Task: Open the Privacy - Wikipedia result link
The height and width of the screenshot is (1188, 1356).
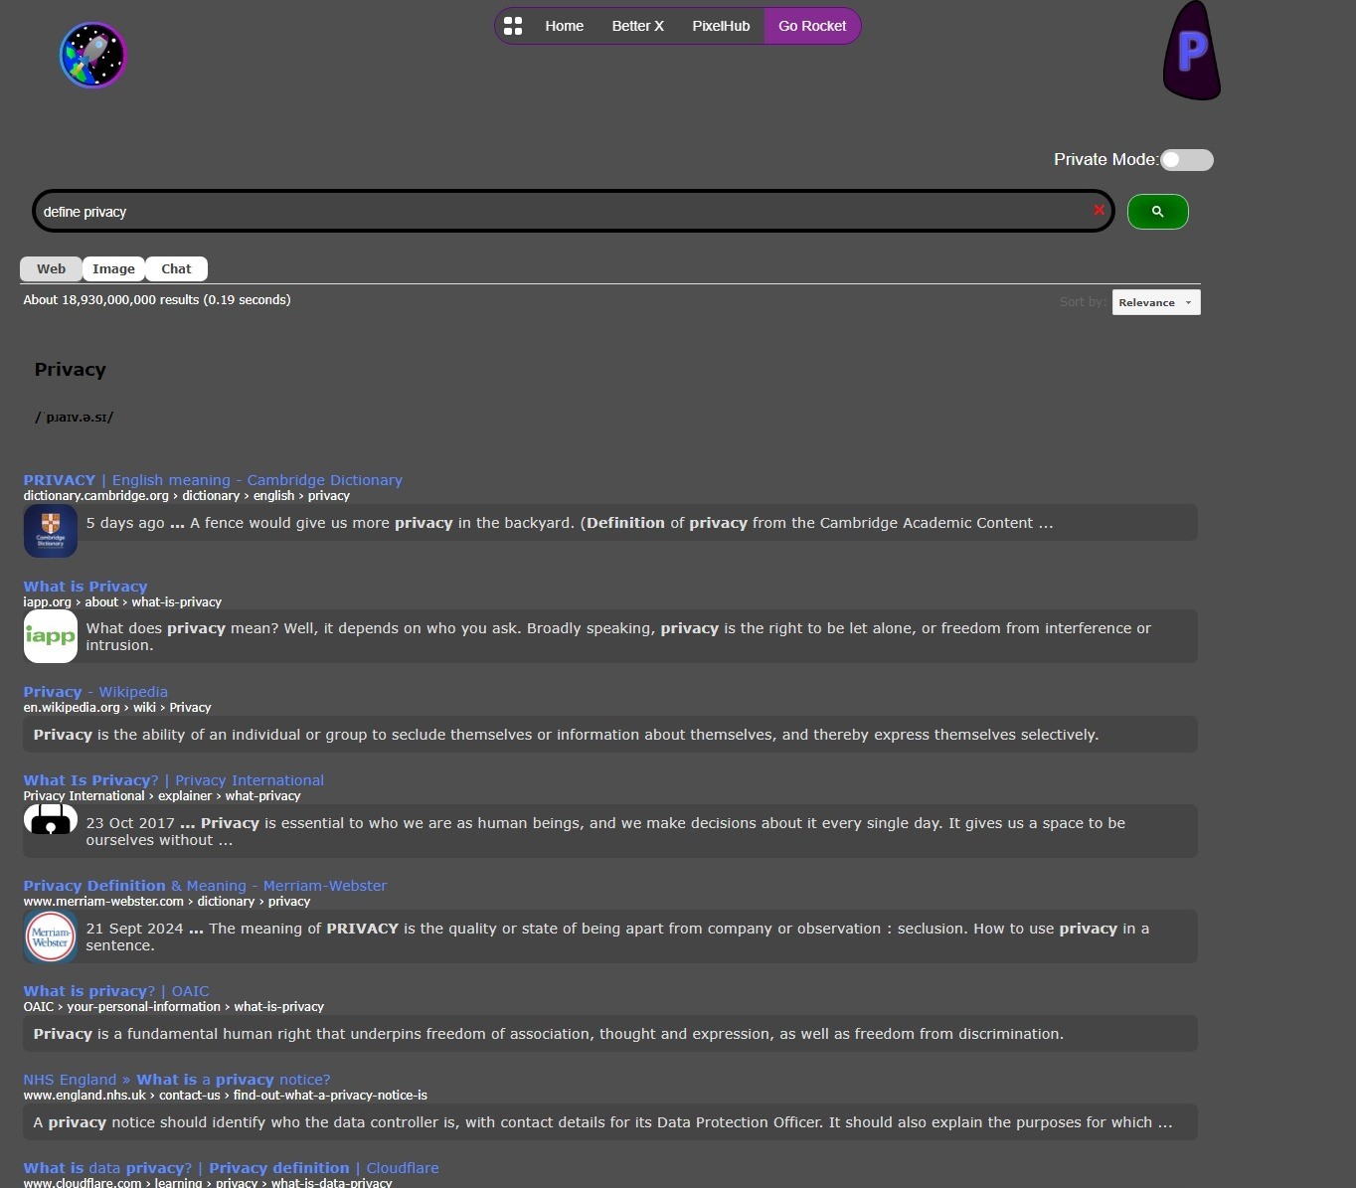Action: [95, 692]
